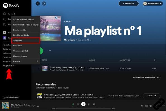Image resolution: width=166 pixels, height=111 pixels.
Task: Click the Spotify logo
Action: [11, 5]
